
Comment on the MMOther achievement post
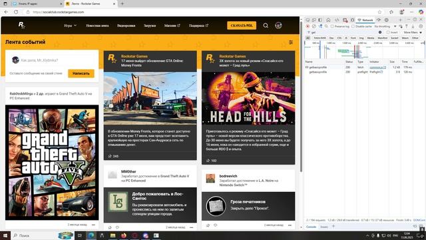[x=117, y=227]
